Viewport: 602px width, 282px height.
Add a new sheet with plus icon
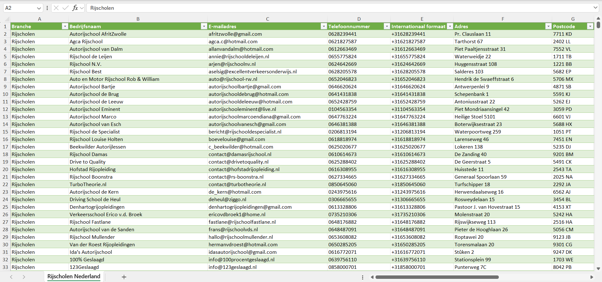pos(124,277)
